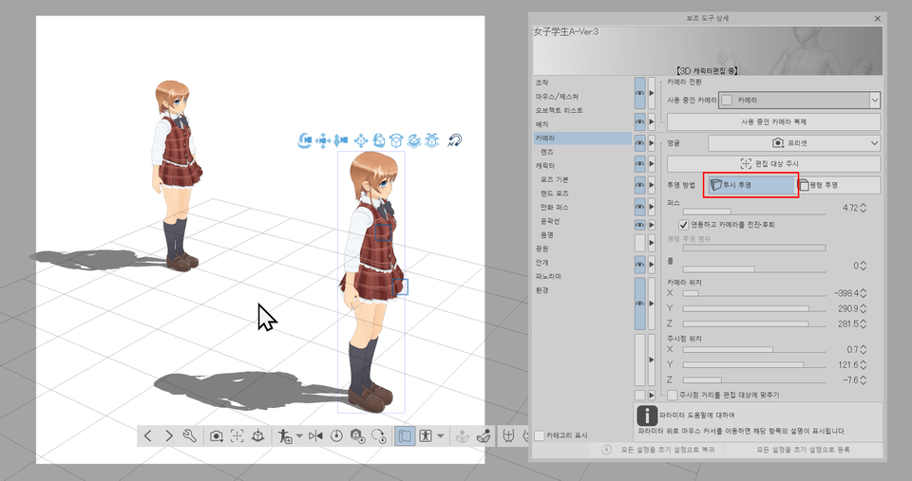Viewport: 912px width, 481px height.
Task: Expand triangle beside 롤 row
Action: (652, 265)
